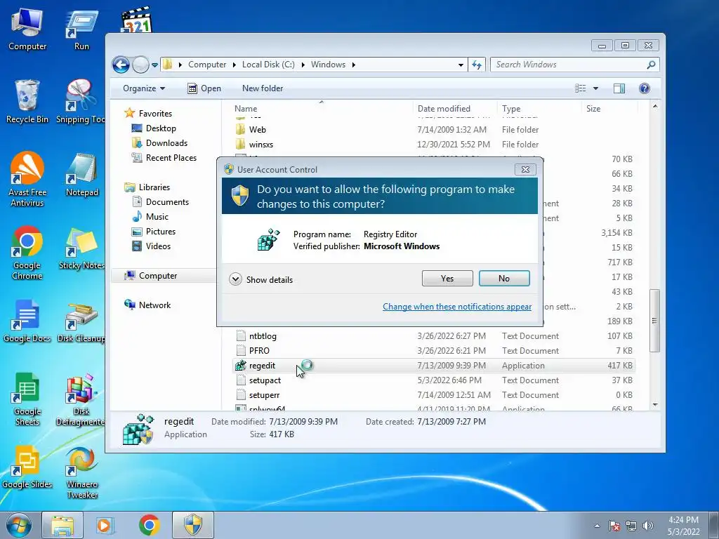Viewport: 719px width, 539px height.
Task: Launch Chrome from the taskbar
Action: coord(149,525)
